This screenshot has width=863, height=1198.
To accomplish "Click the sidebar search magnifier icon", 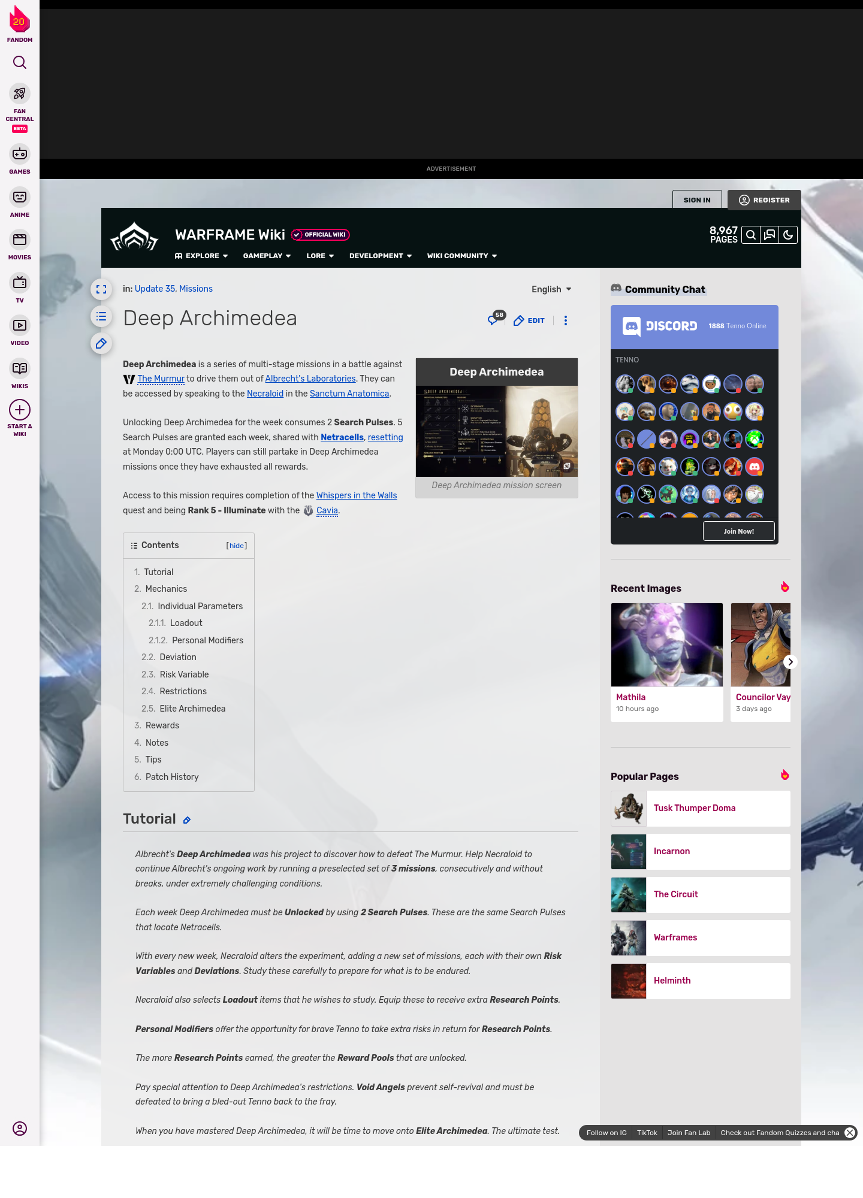I will tap(20, 62).
